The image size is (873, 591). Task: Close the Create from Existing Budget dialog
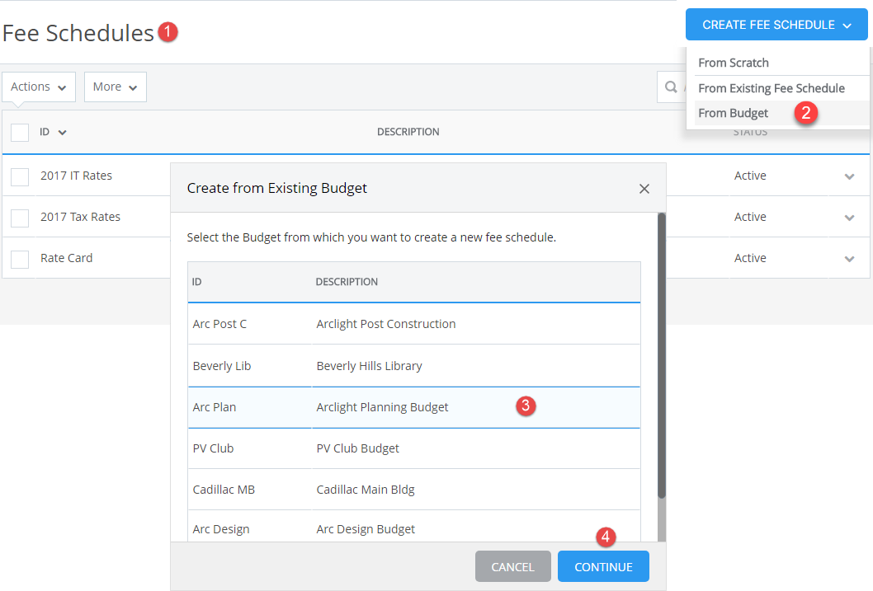[x=644, y=189]
